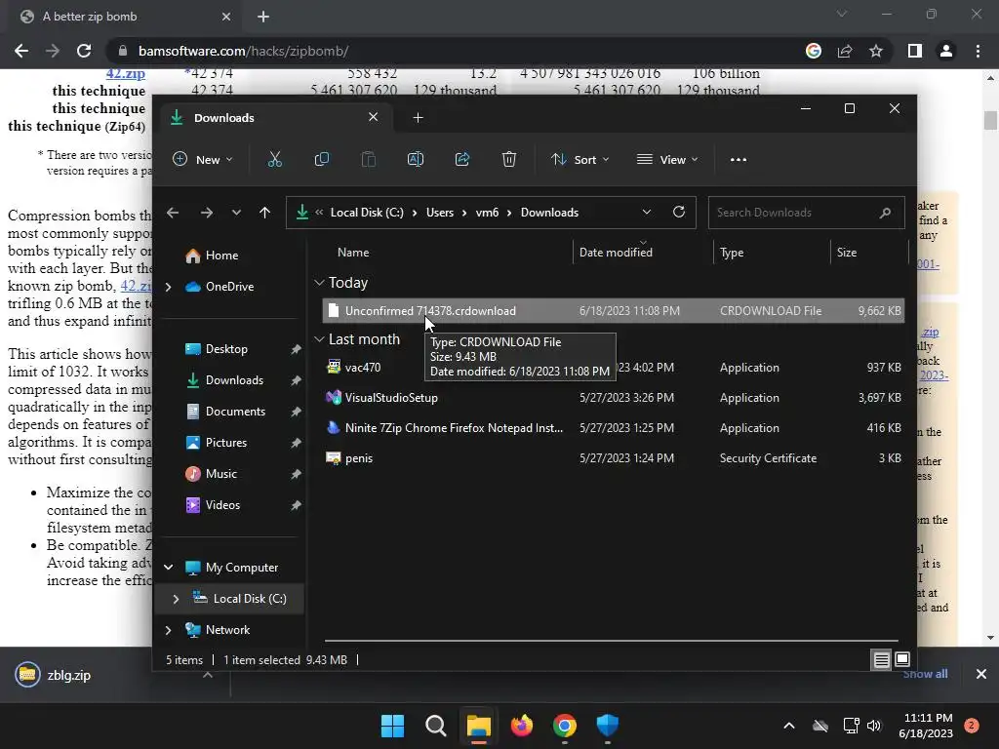Screen dimensions: 999x749
Task: Open the Sort dropdown
Action: pyautogui.click(x=579, y=159)
